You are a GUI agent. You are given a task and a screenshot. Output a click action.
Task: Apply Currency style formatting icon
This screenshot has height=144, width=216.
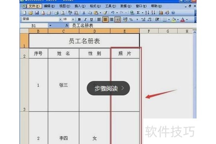pyautogui.click(x=125, y=19)
